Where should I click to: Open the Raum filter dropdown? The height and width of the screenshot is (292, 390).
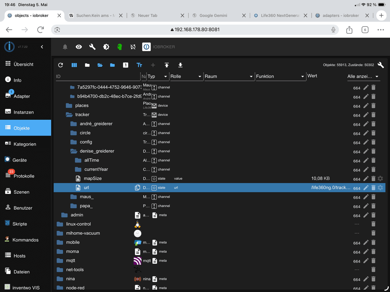pos(228,77)
